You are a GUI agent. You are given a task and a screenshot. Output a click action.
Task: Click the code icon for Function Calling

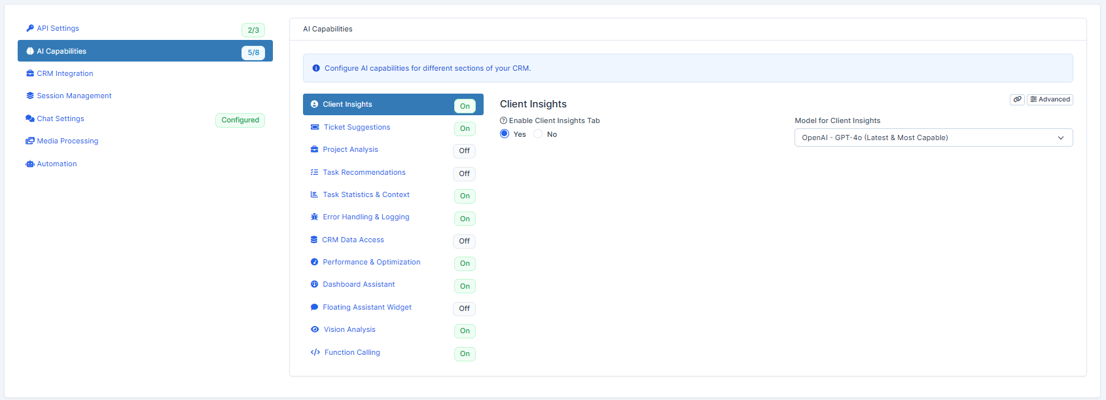point(315,352)
